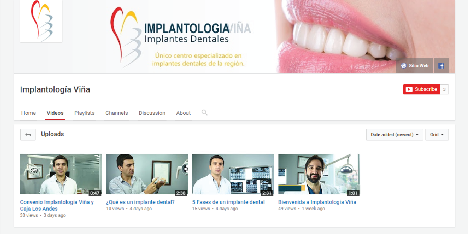Open the 5 Fases de un implante thumbnail
The height and width of the screenshot is (234, 468).
point(233,175)
